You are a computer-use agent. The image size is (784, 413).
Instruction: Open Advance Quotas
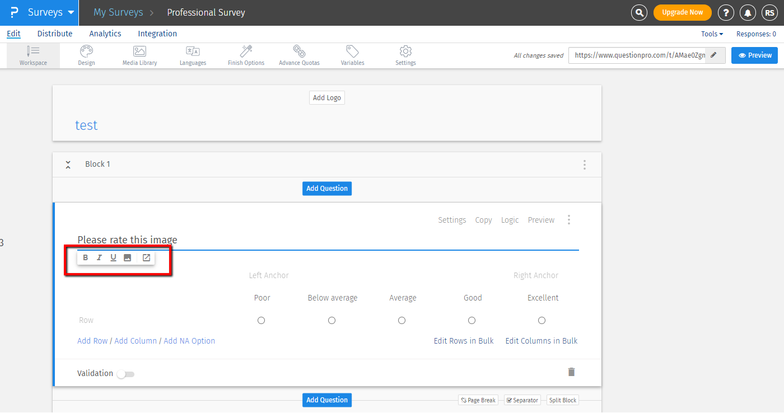[x=299, y=56]
